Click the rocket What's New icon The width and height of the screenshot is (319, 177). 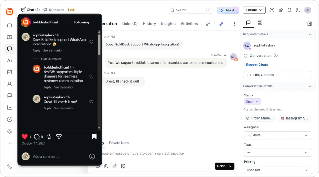[281, 10]
